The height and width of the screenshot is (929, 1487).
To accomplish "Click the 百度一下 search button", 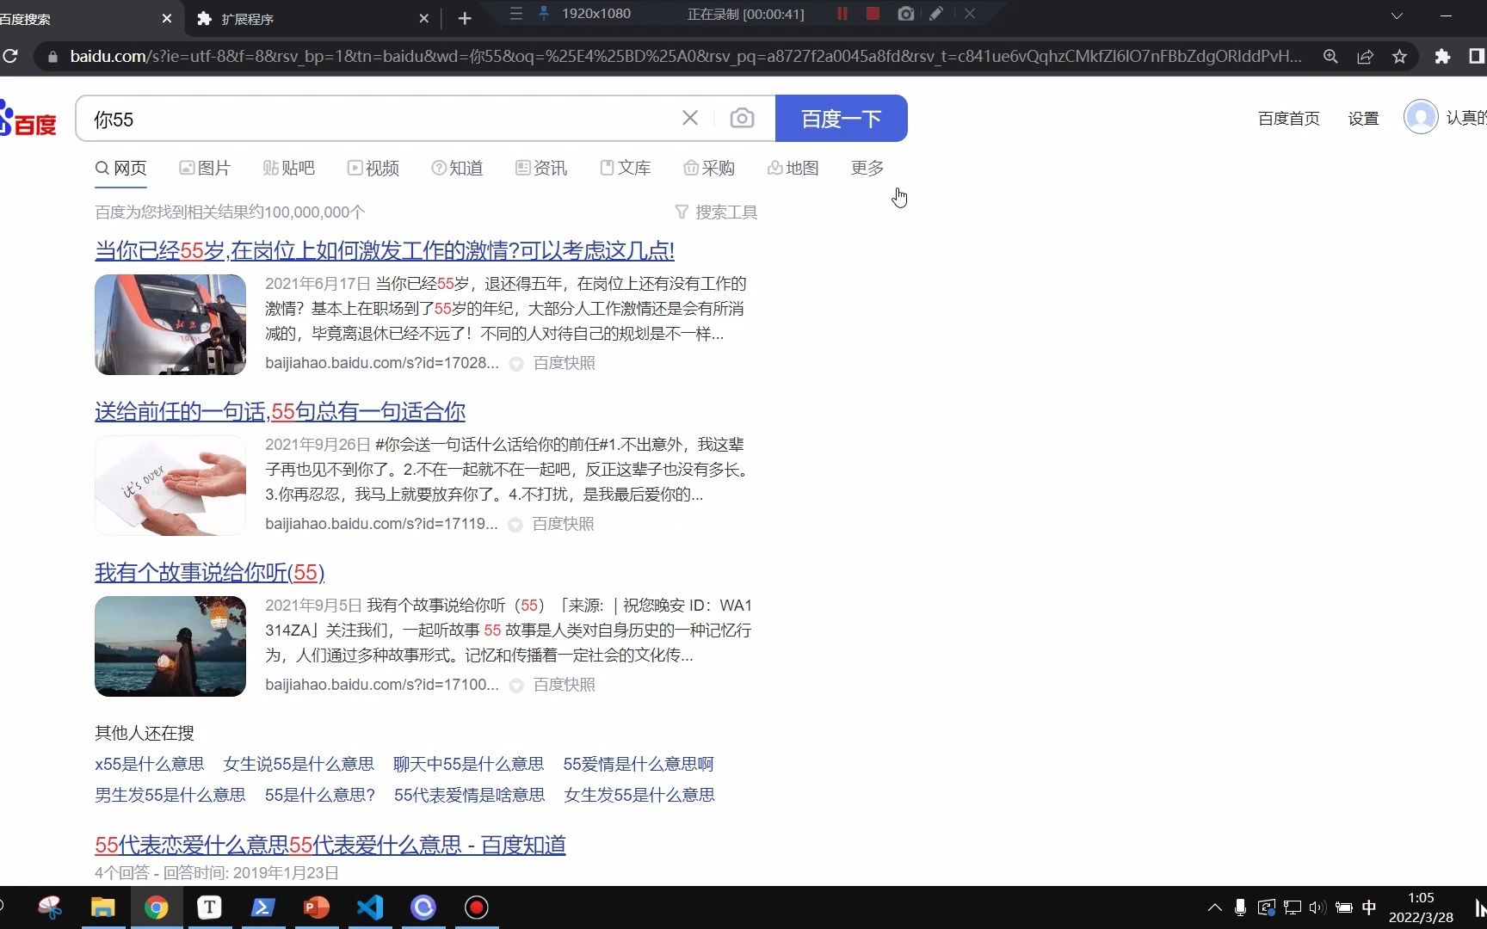I will [842, 118].
